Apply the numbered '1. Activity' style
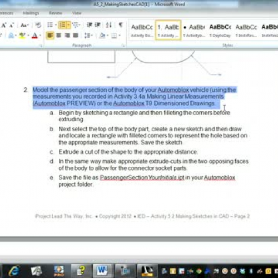 pos(168,30)
